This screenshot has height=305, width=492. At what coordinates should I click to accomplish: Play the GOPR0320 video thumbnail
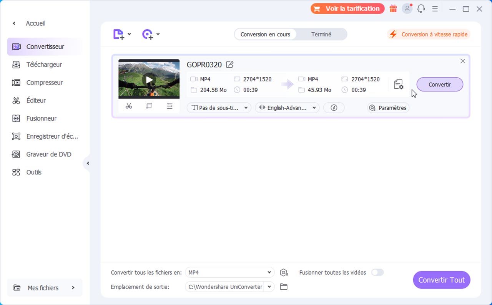[149, 80]
